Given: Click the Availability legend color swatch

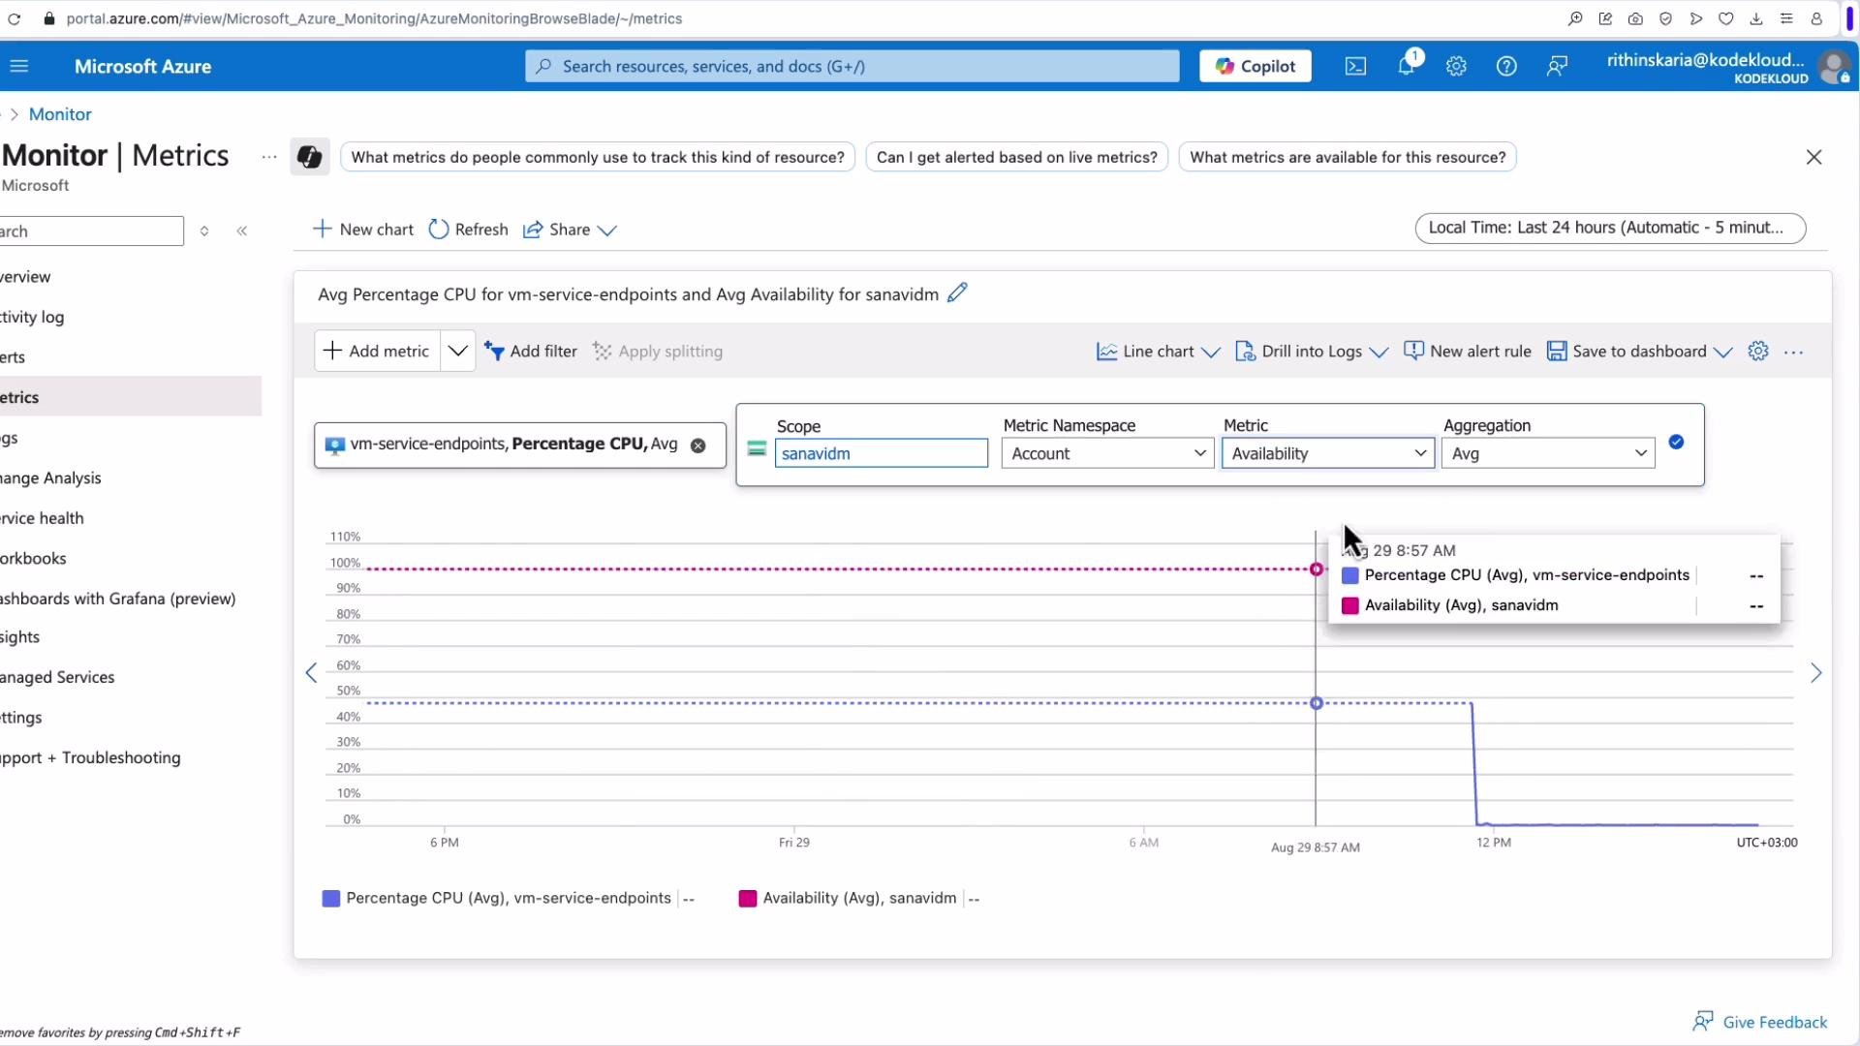Looking at the screenshot, I should 747,899.
